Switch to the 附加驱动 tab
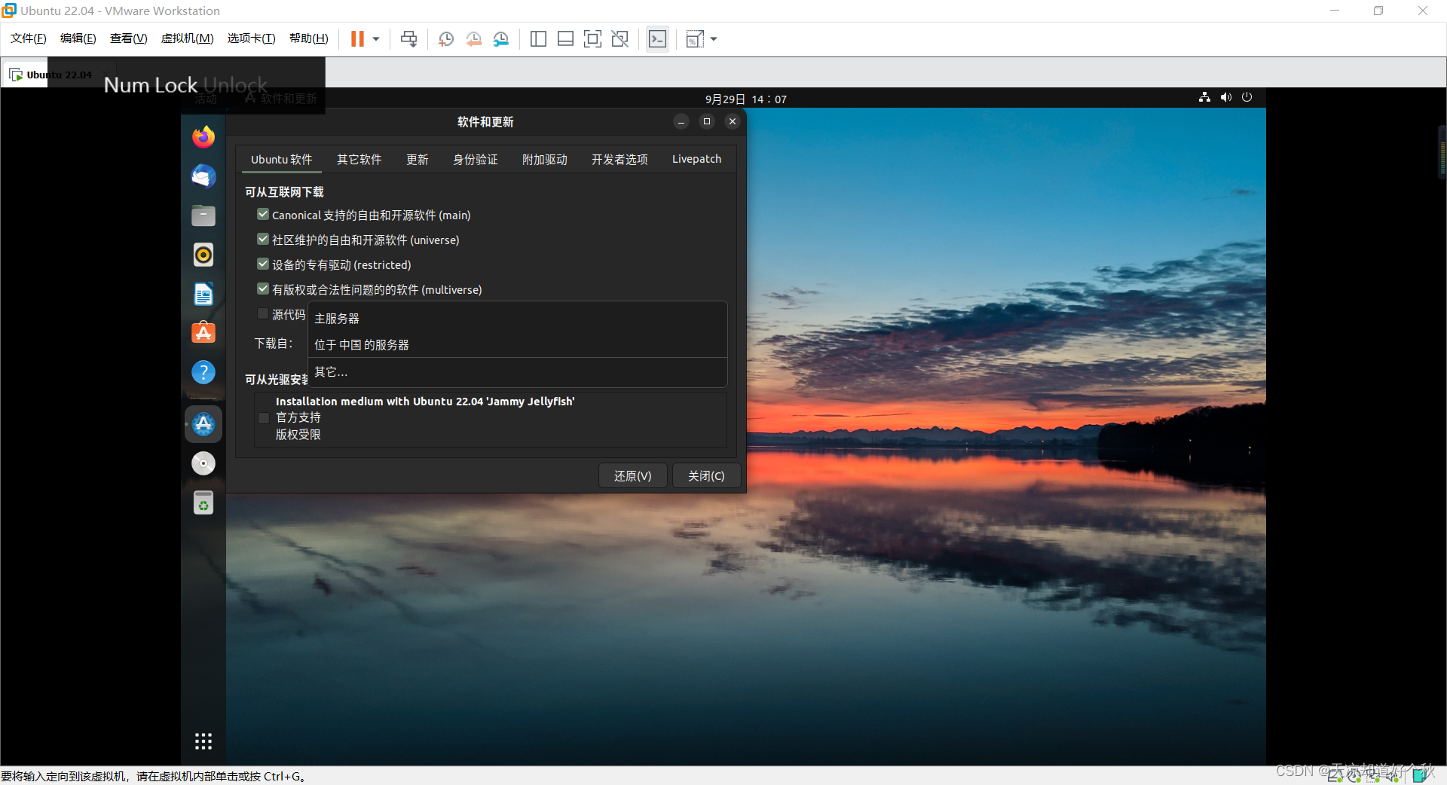The width and height of the screenshot is (1447, 785). point(545,159)
